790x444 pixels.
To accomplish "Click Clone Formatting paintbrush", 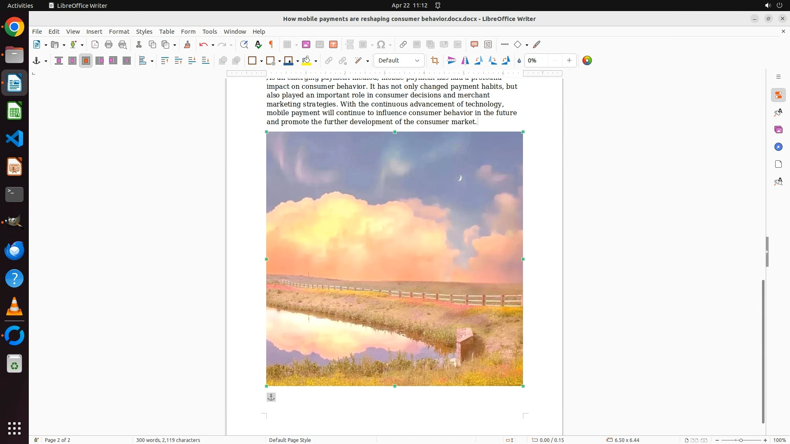I will click(187, 45).
